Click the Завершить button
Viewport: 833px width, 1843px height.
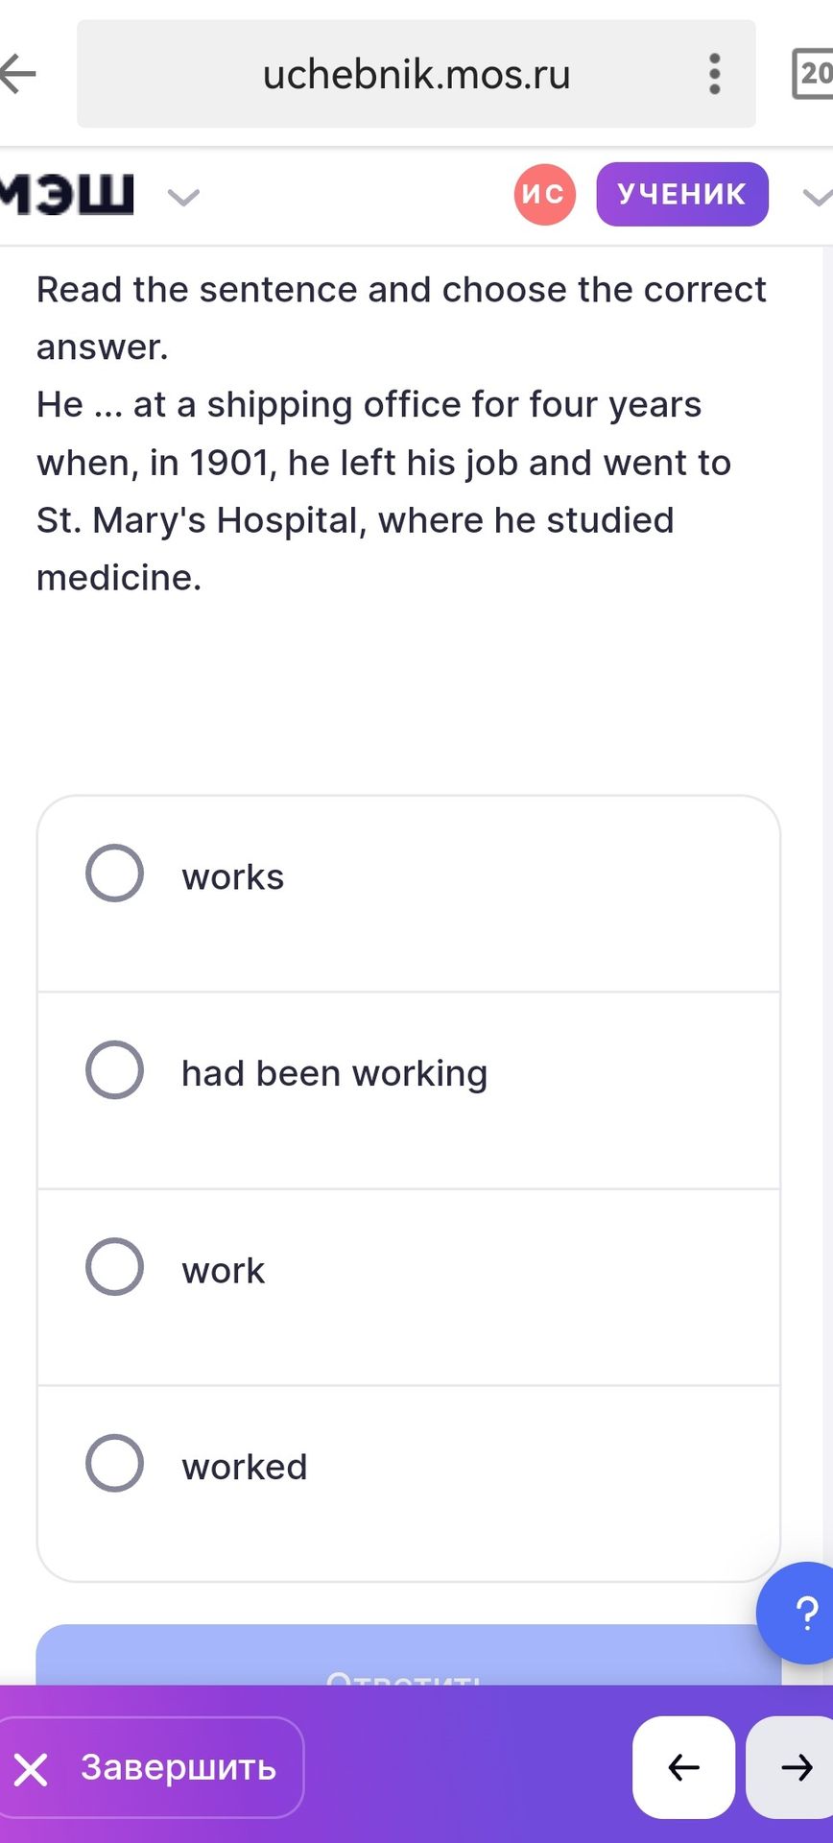tap(151, 1767)
